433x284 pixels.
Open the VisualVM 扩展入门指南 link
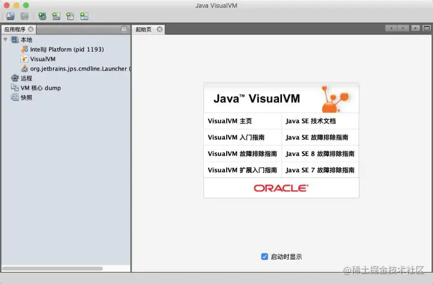[242, 170]
